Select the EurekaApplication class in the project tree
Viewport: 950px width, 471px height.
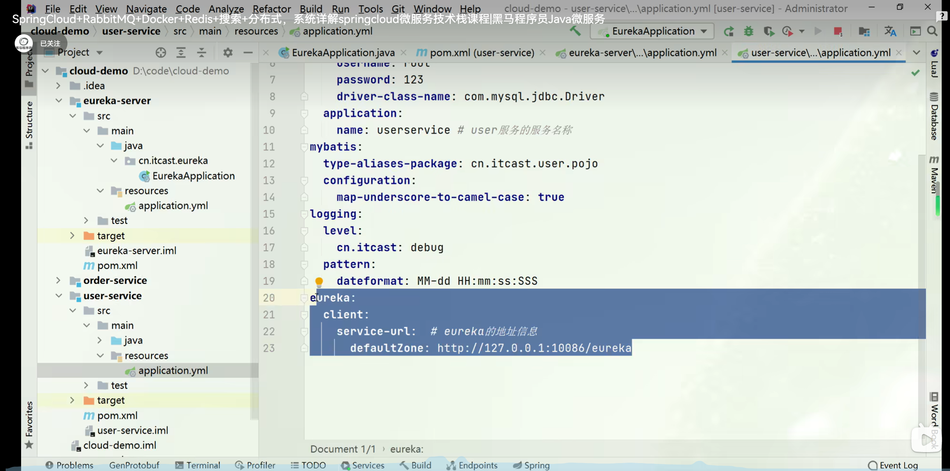(x=193, y=176)
